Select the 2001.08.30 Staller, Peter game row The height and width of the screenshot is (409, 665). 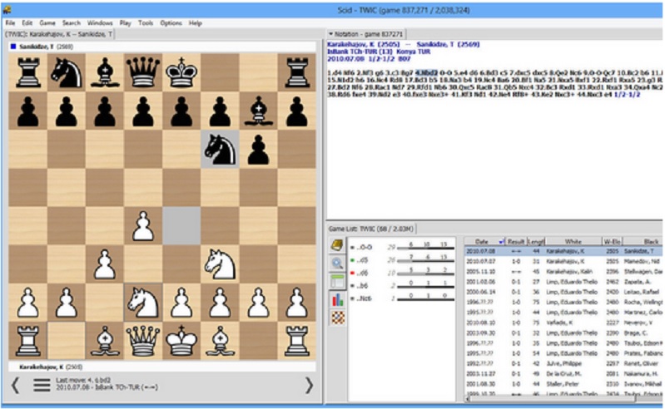click(x=563, y=384)
